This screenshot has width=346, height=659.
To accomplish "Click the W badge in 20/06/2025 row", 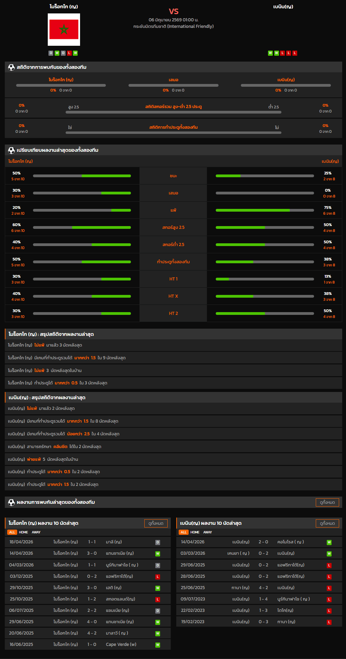I will pos(158,634).
